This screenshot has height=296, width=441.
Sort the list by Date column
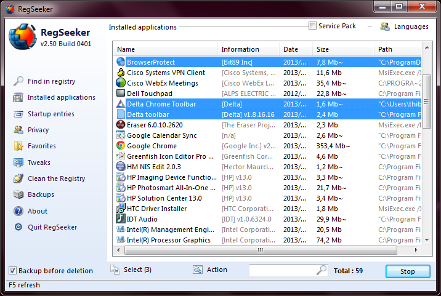tap(296, 49)
